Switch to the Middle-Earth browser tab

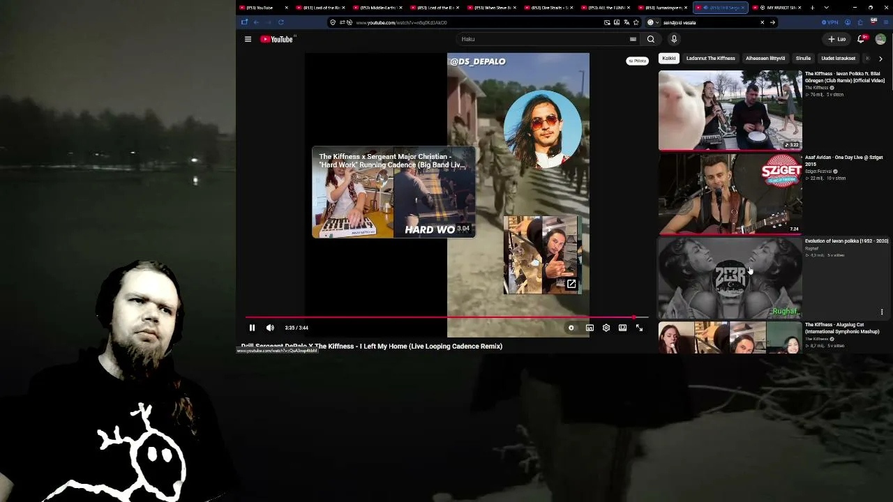point(377,8)
